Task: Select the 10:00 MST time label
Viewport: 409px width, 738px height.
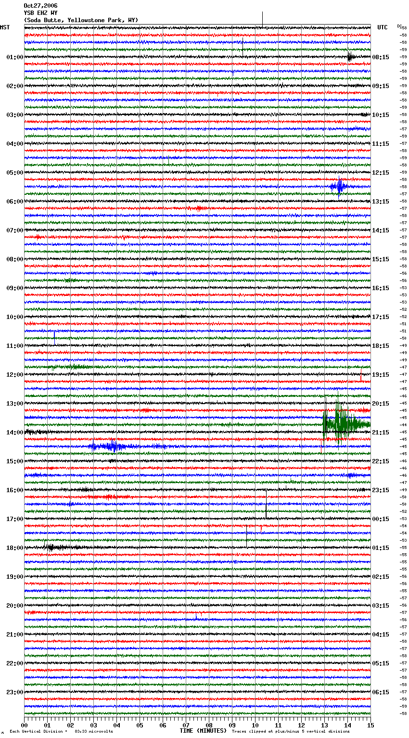Action: coord(14,317)
